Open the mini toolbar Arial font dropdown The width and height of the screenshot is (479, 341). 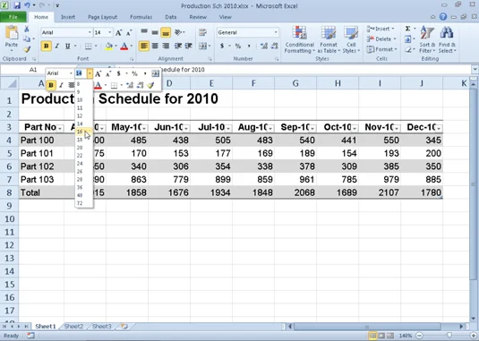71,73
